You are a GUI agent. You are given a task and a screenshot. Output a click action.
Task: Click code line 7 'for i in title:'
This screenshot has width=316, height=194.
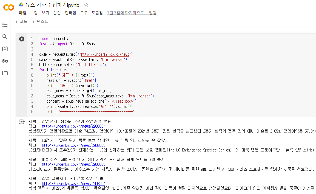point(53,70)
